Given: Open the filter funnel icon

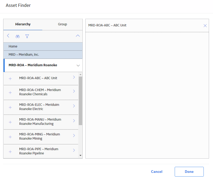Looking at the screenshot, I should click(27, 36).
